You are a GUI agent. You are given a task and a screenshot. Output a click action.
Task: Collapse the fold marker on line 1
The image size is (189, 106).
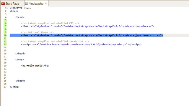pos(7,8)
